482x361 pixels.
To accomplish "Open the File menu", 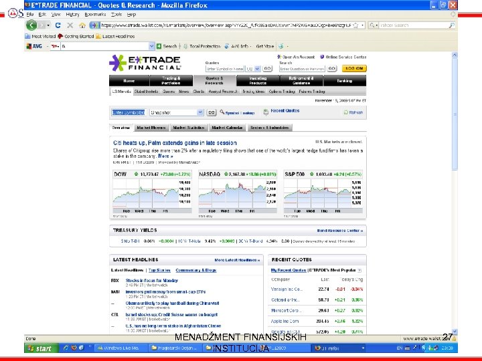I will point(30,15).
